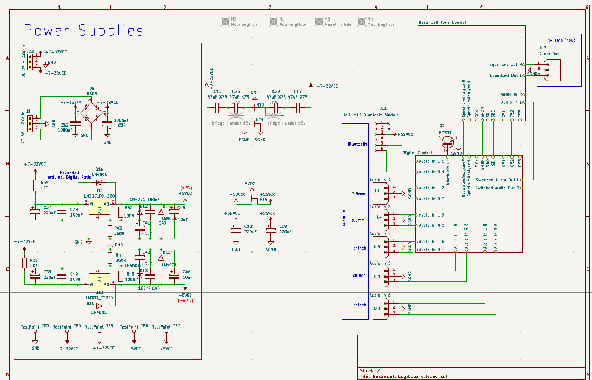The width and height of the screenshot is (592, 380).
Task: Click the red '(4.5V)' annotation text
Action: 186,188
